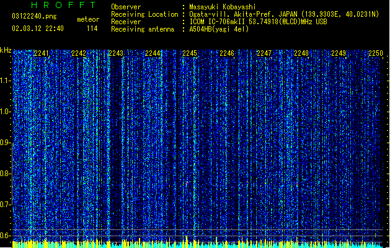Click the Receiver label

click(126, 22)
